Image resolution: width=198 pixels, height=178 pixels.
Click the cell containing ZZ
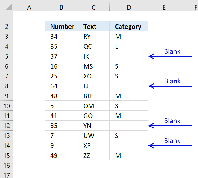tap(94, 155)
